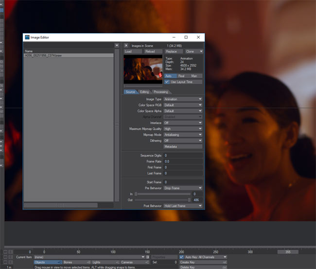Click the icon beside Current Item dropdown
316x269 pixels.
pos(148,257)
